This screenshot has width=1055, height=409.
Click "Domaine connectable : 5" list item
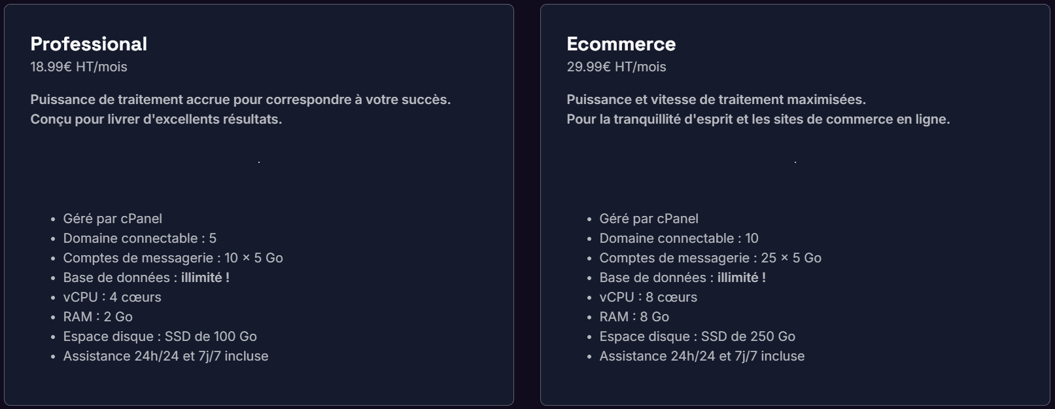tap(139, 238)
